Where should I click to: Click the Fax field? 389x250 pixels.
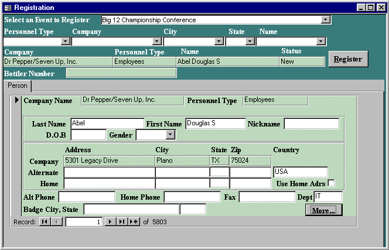[x=267, y=197]
